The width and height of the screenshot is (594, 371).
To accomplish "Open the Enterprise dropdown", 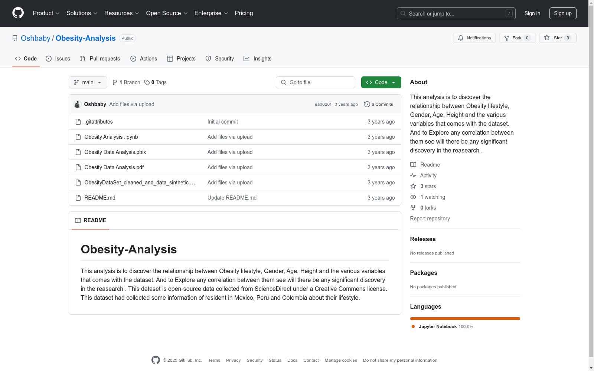I will coord(211,13).
